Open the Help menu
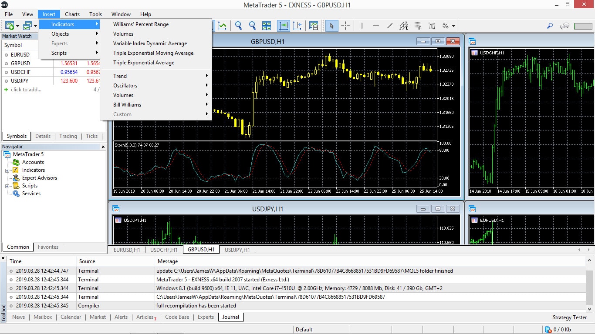The image size is (595, 334). 145,14
